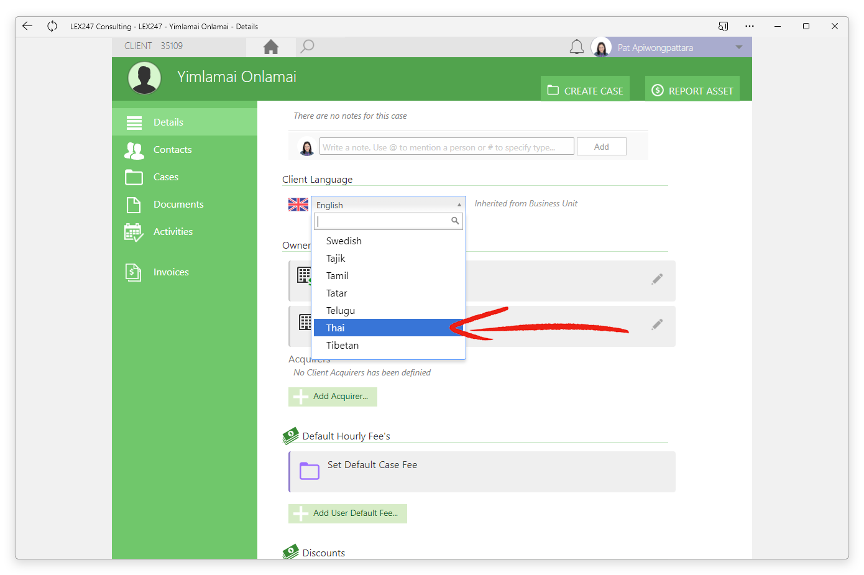Open search with the magnifier icon

click(x=307, y=47)
